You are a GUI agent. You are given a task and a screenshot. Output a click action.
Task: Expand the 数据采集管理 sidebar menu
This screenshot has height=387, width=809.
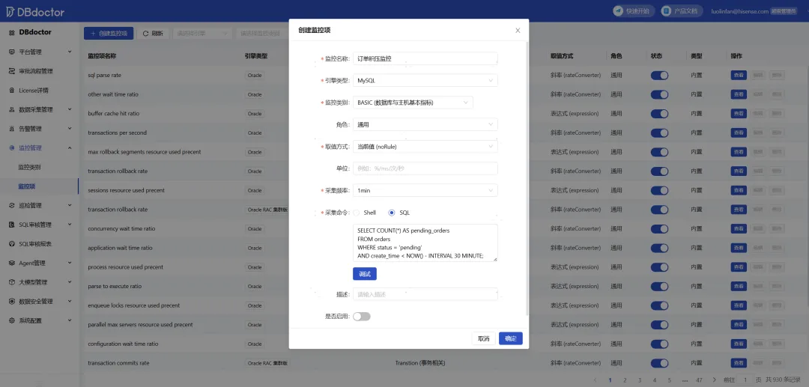pos(40,109)
